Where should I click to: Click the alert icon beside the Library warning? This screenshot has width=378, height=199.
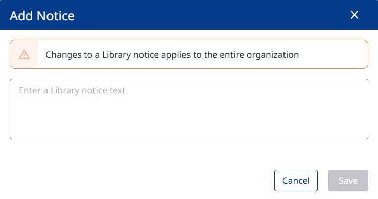pos(24,55)
